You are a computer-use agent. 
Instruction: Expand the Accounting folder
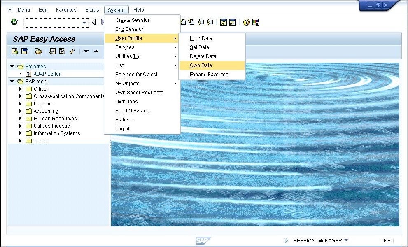click(x=20, y=111)
